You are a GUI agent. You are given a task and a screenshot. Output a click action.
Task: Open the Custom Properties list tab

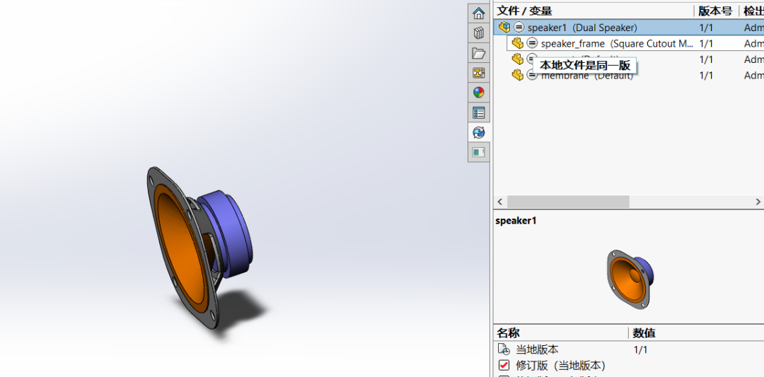pos(479,112)
